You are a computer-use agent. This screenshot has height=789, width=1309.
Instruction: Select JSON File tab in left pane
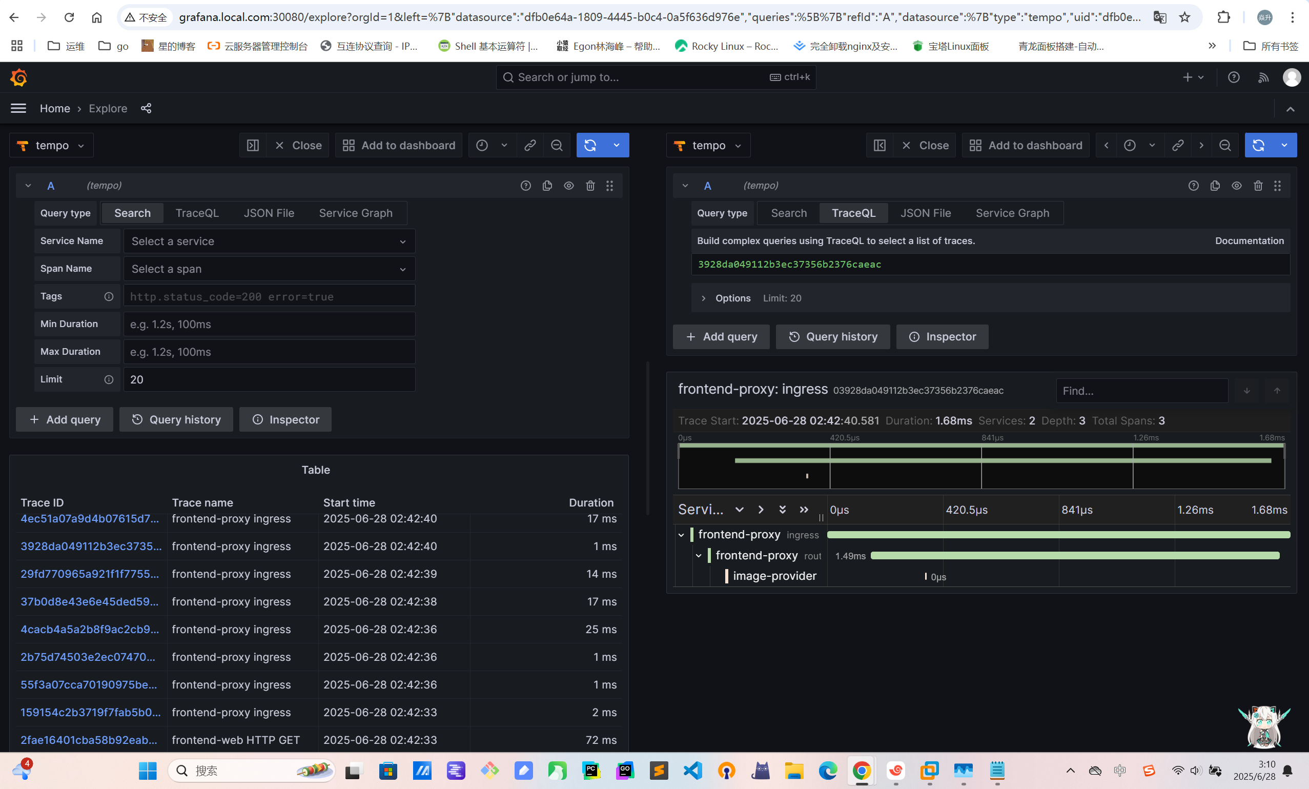269,213
